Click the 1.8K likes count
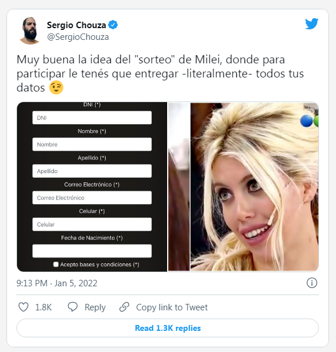 (x=43, y=307)
